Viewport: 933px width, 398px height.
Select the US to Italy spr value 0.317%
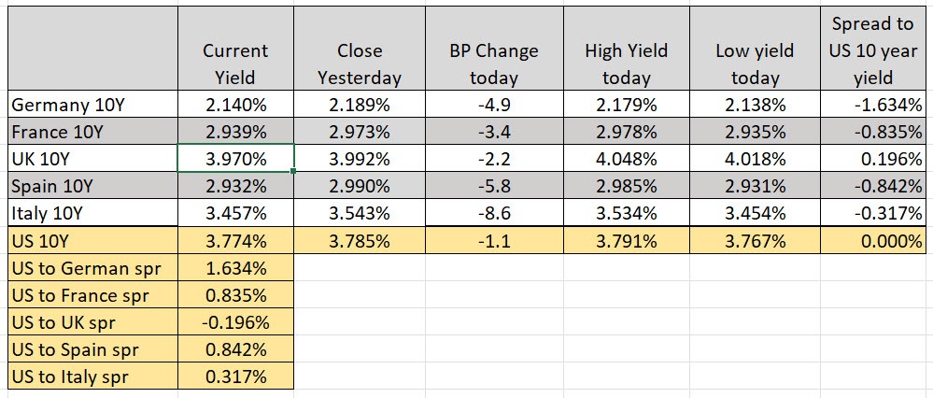pyautogui.click(x=235, y=377)
